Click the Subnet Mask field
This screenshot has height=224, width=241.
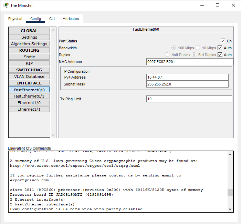187,84
